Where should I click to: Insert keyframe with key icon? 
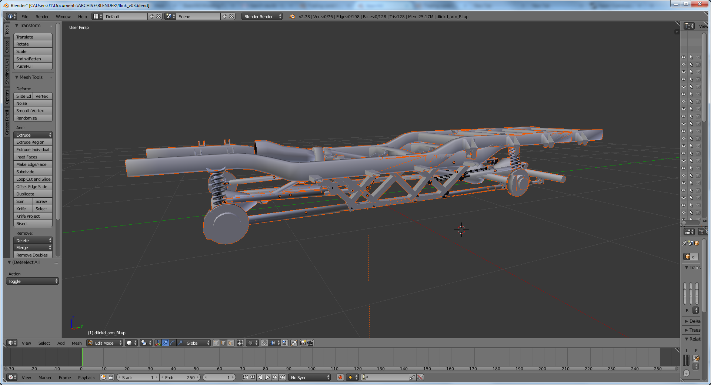pos(413,377)
